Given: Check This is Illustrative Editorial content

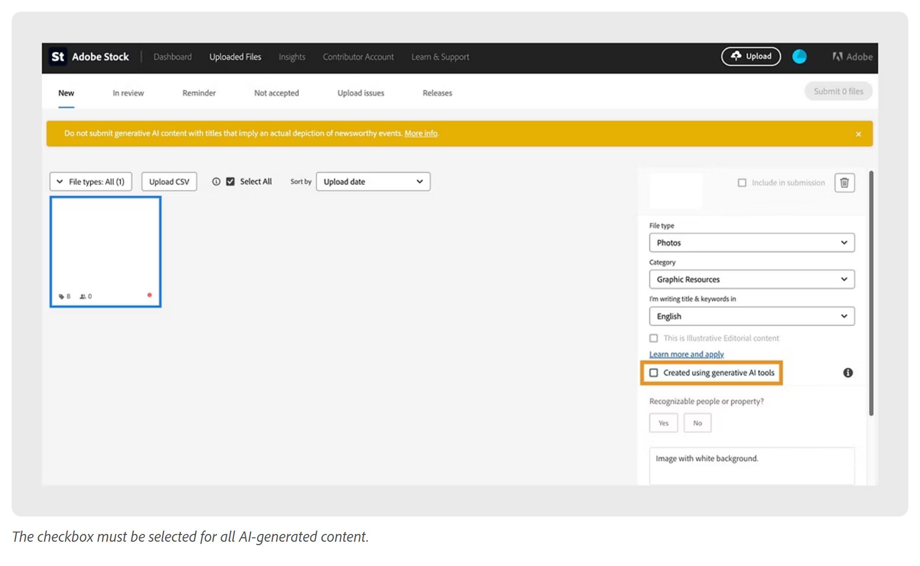Looking at the screenshot, I should click(654, 338).
